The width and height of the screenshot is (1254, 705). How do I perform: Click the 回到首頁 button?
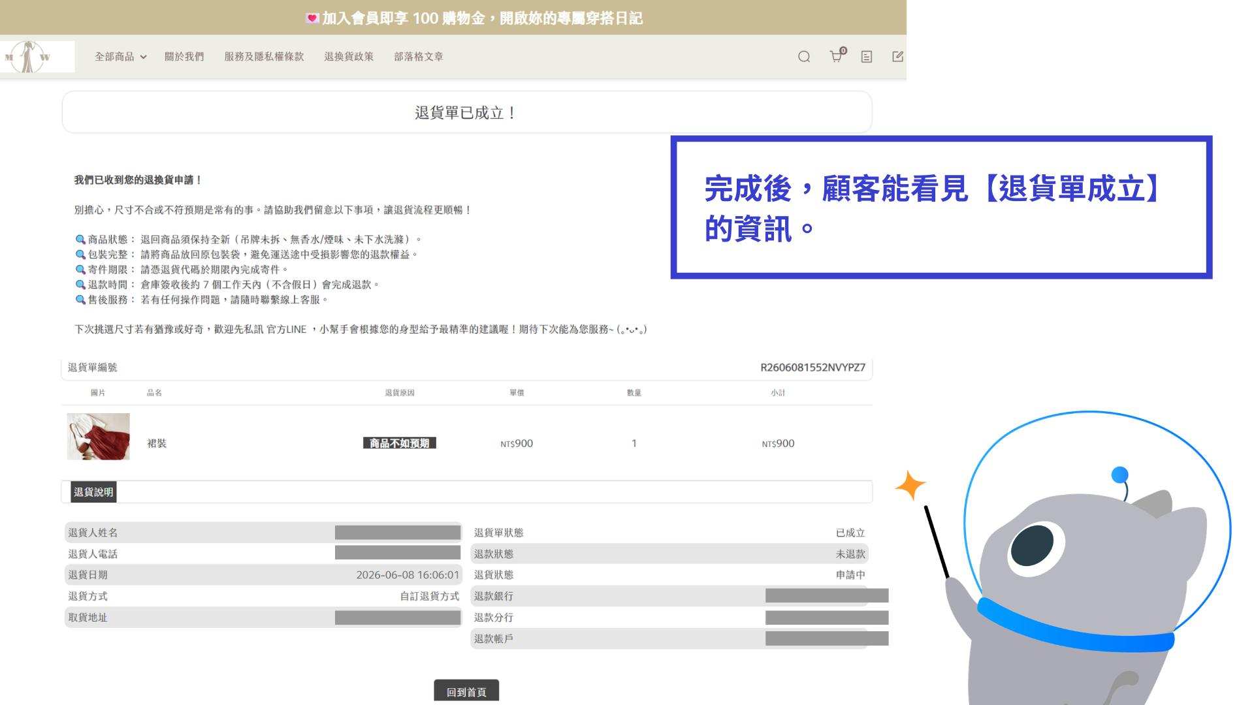click(x=466, y=691)
